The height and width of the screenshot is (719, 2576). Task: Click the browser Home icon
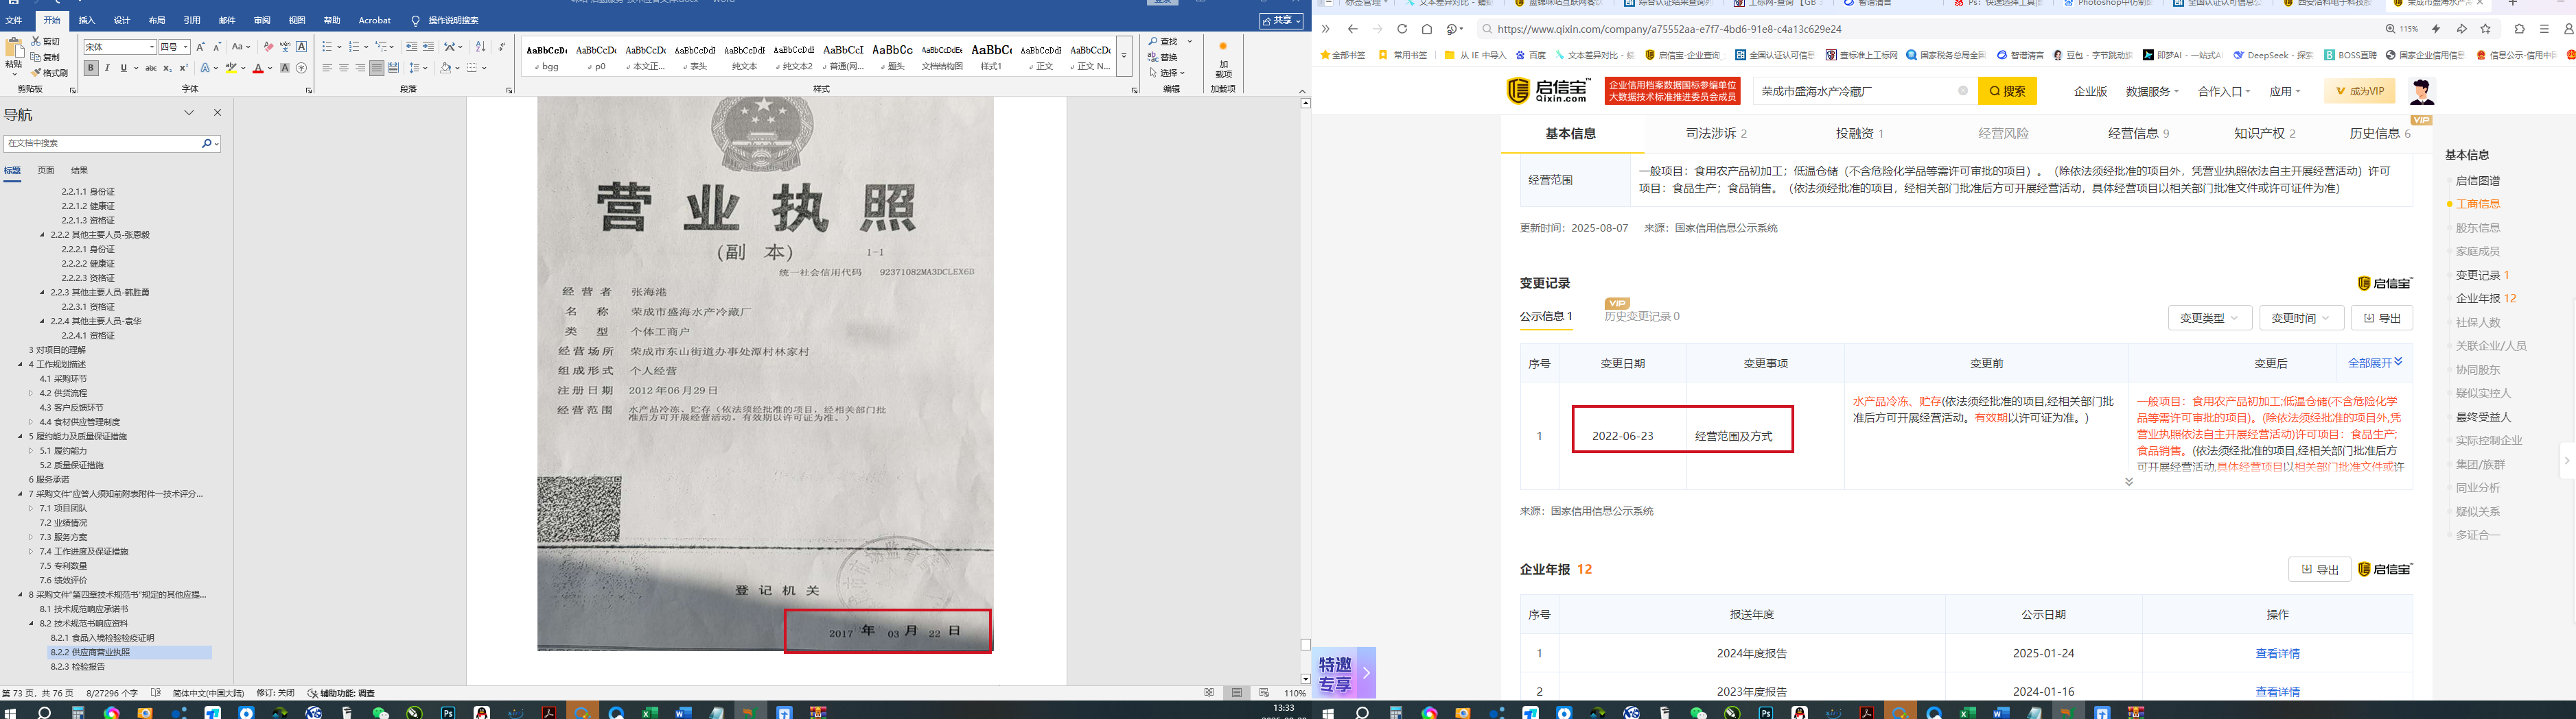click(x=1427, y=29)
